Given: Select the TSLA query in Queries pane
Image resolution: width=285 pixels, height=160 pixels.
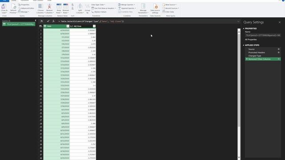Looking at the screenshot, I should coord(19,24).
